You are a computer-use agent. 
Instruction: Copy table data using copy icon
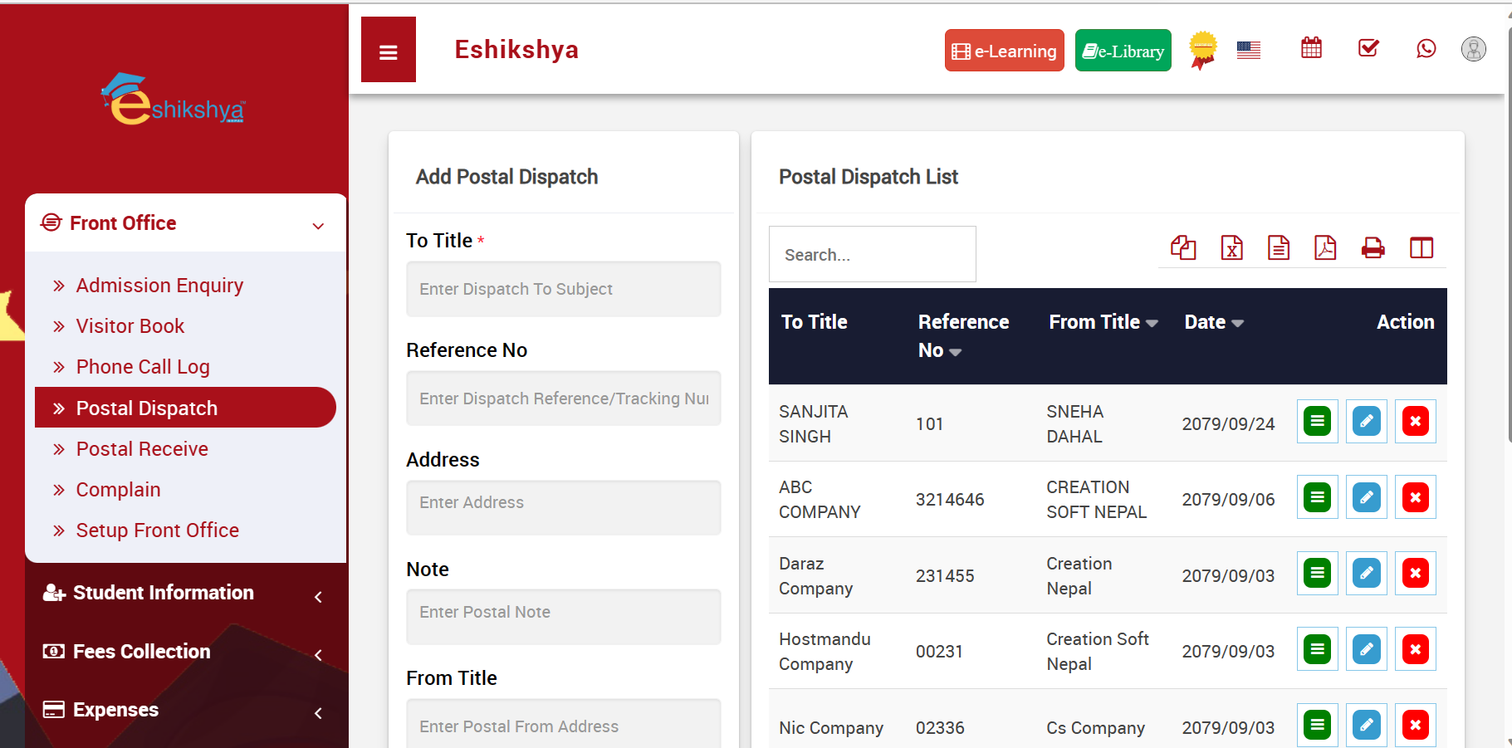tap(1183, 247)
